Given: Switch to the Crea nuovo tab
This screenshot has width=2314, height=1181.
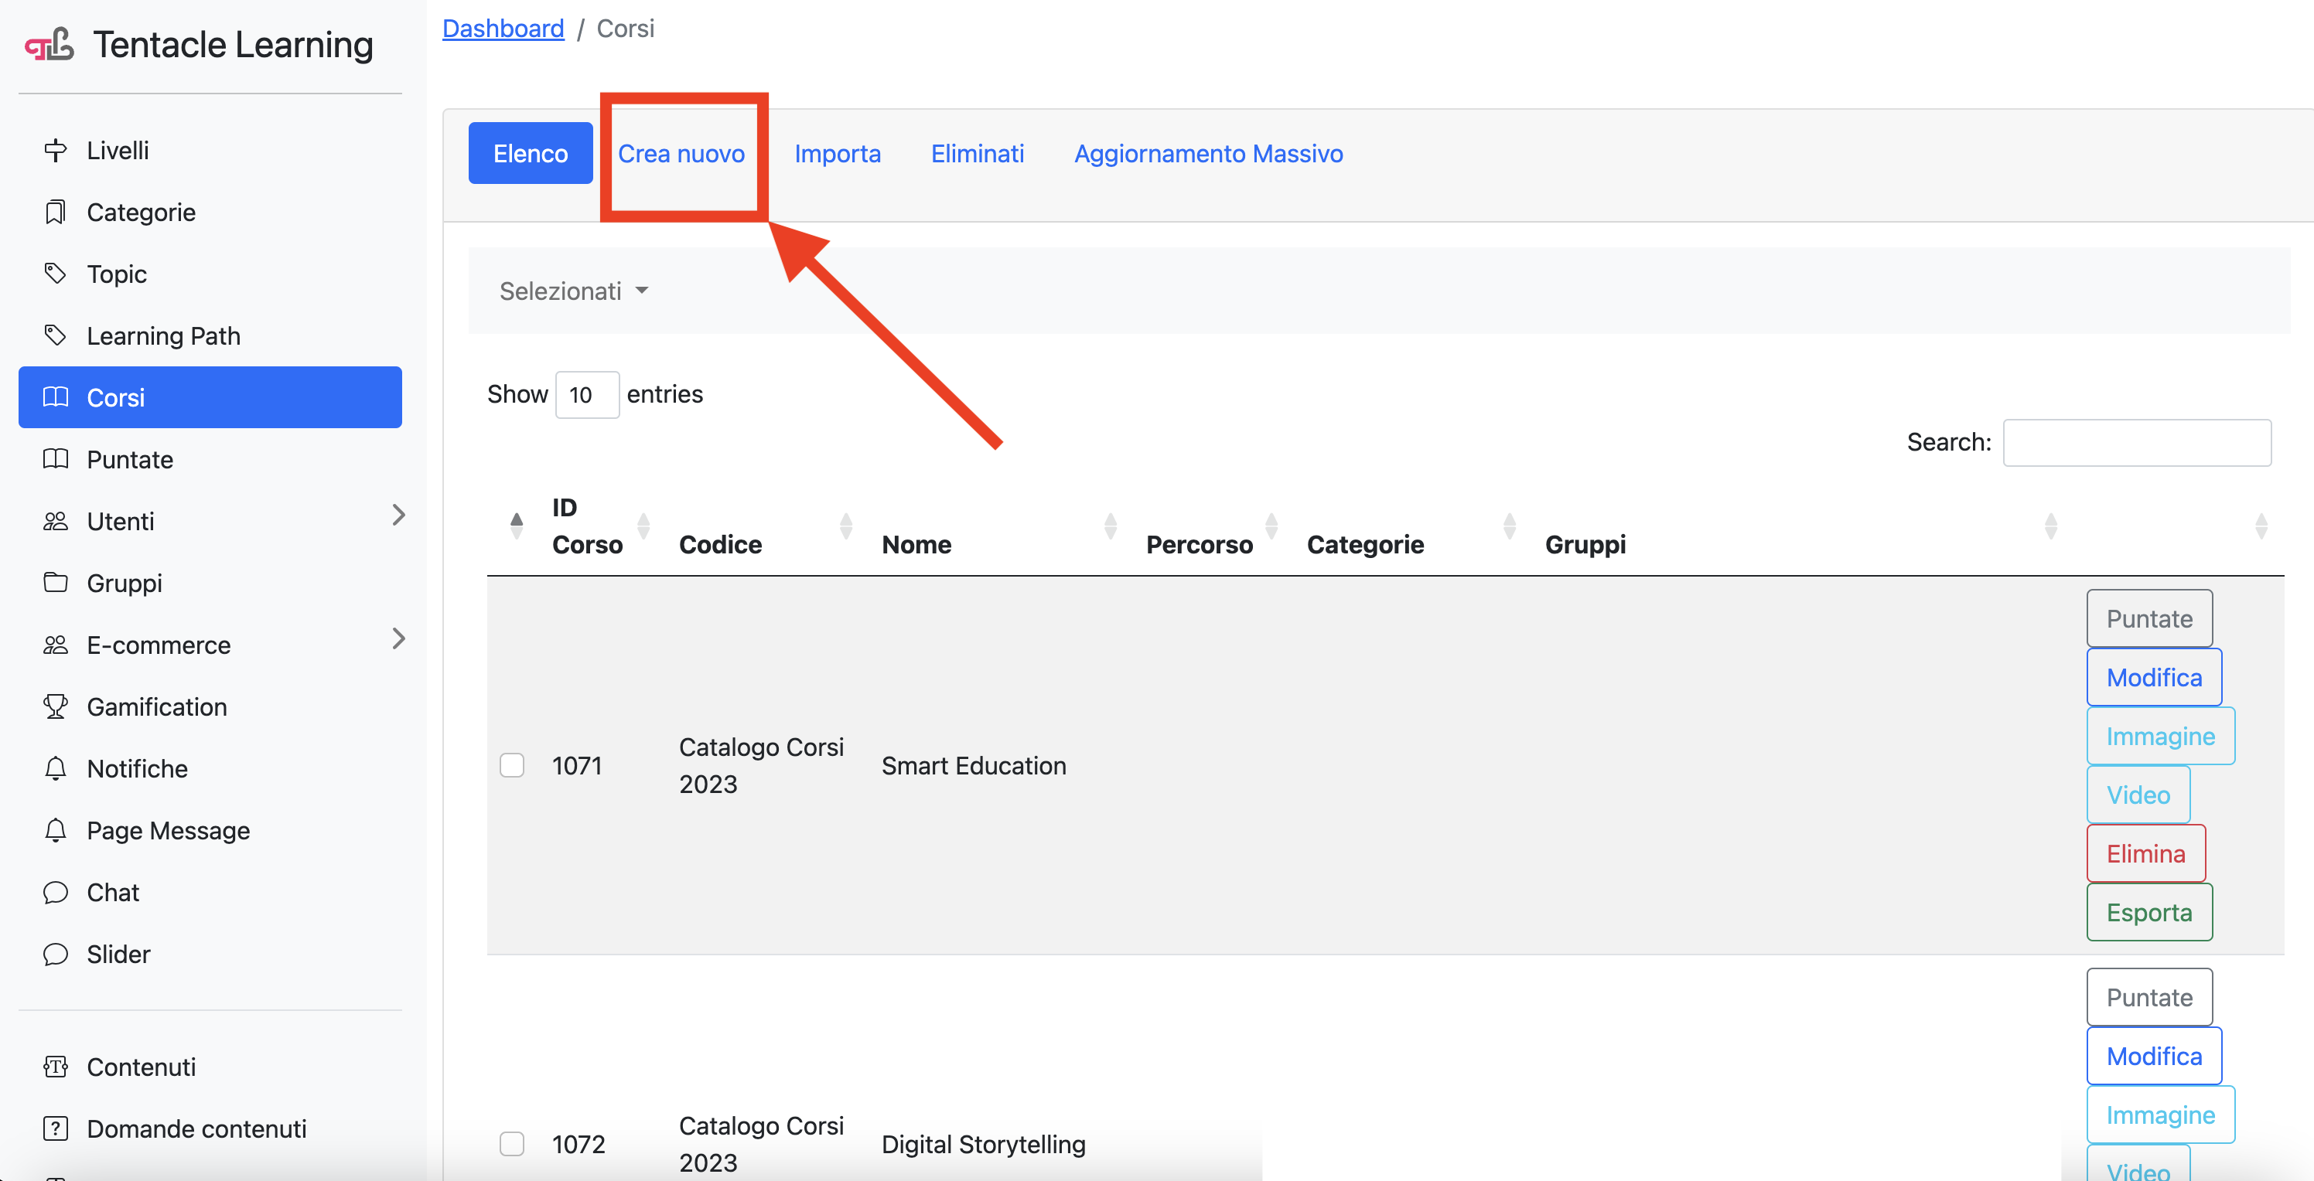Looking at the screenshot, I should [x=681, y=154].
